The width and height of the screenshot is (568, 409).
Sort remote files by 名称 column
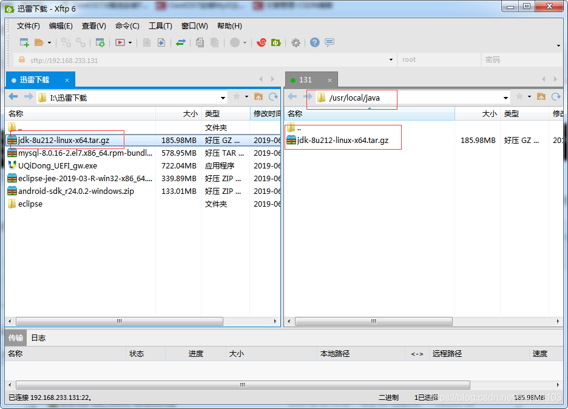point(370,113)
